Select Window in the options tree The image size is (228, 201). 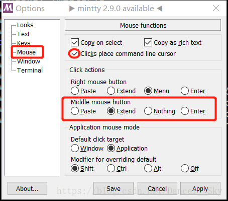coord(29,61)
